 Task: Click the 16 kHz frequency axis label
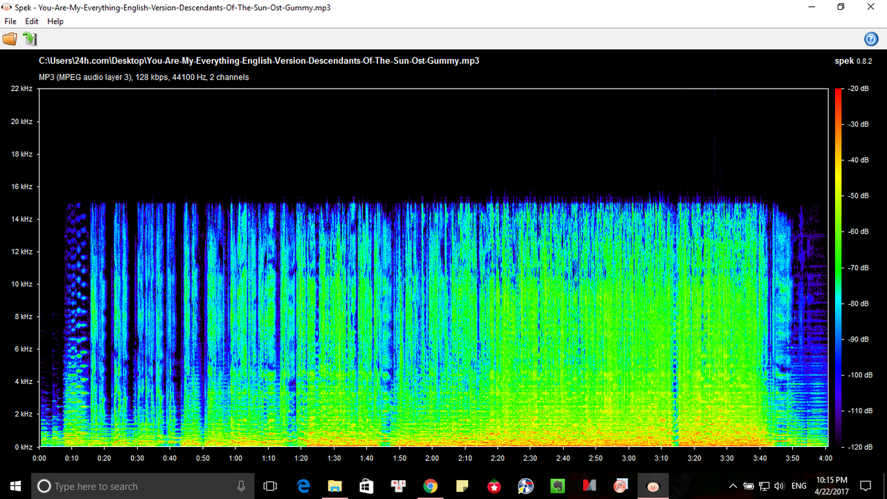21,186
